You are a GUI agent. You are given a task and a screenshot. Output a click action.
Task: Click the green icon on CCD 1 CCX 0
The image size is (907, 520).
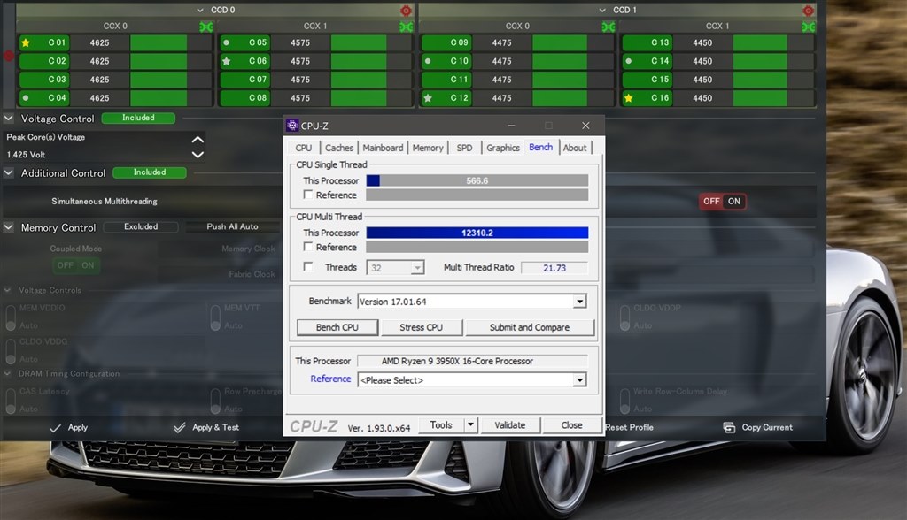point(608,27)
